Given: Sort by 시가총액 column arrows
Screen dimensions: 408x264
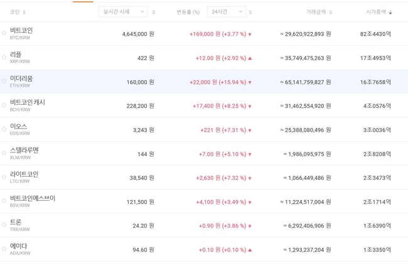Looking at the screenshot, I should coord(390,12).
